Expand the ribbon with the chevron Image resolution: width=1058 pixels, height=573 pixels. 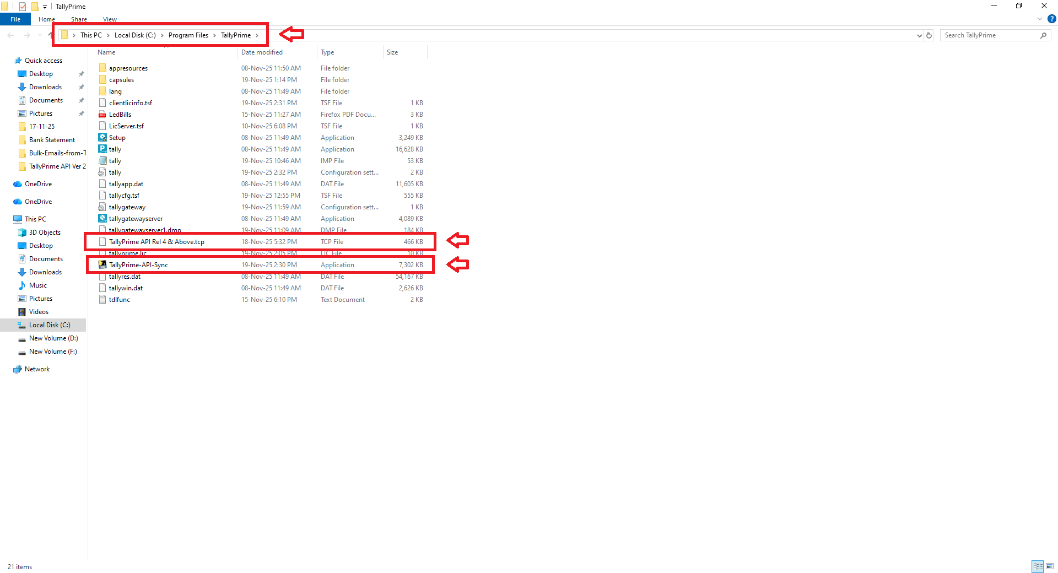(1040, 19)
